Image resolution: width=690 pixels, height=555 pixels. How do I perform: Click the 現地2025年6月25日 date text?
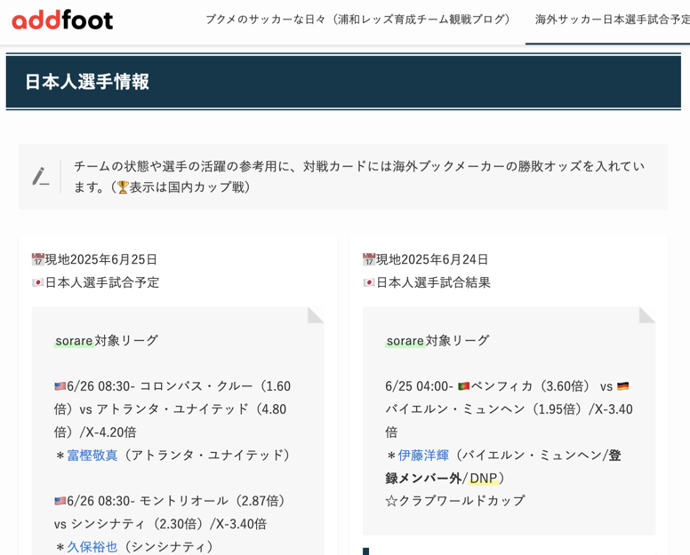100,259
